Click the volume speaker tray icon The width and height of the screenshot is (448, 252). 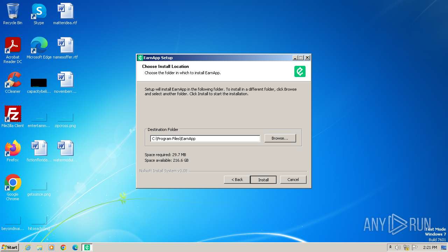pyautogui.click(x=398, y=247)
